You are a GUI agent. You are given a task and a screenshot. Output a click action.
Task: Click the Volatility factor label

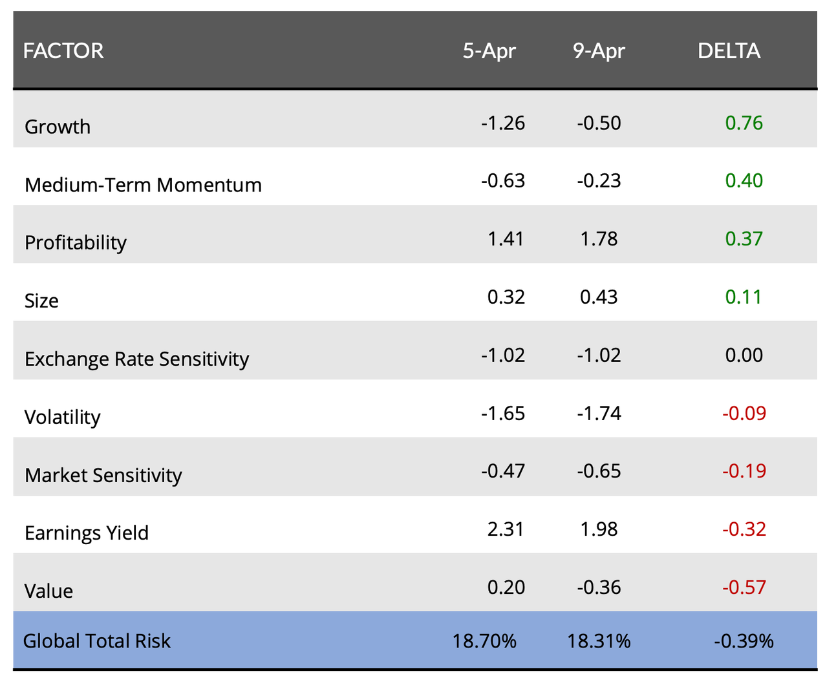pyautogui.click(x=62, y=417)
